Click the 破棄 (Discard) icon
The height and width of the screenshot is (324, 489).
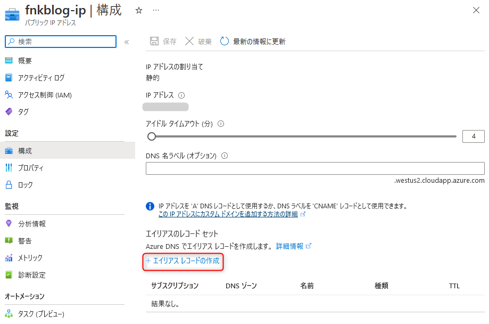(189, 41)
